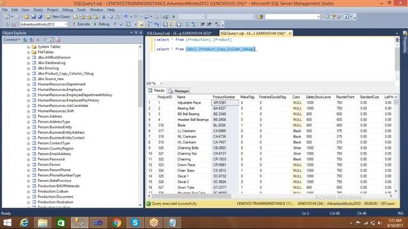Select Person.Person table in tree

(x=49, y=165)
